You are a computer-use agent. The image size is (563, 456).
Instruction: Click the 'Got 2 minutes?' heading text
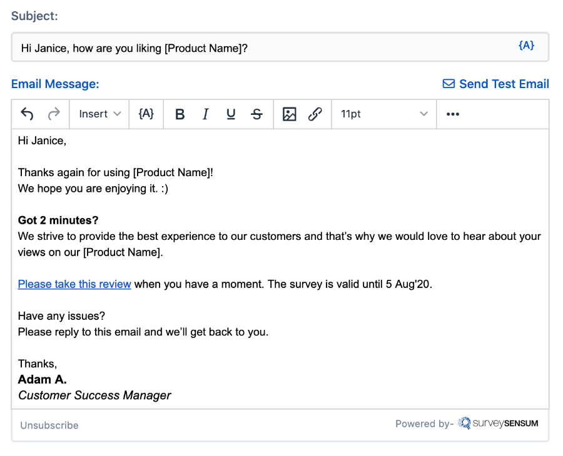[x=58, y=220]
